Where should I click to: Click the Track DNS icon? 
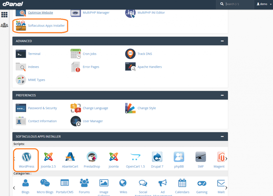click(145, 54)
